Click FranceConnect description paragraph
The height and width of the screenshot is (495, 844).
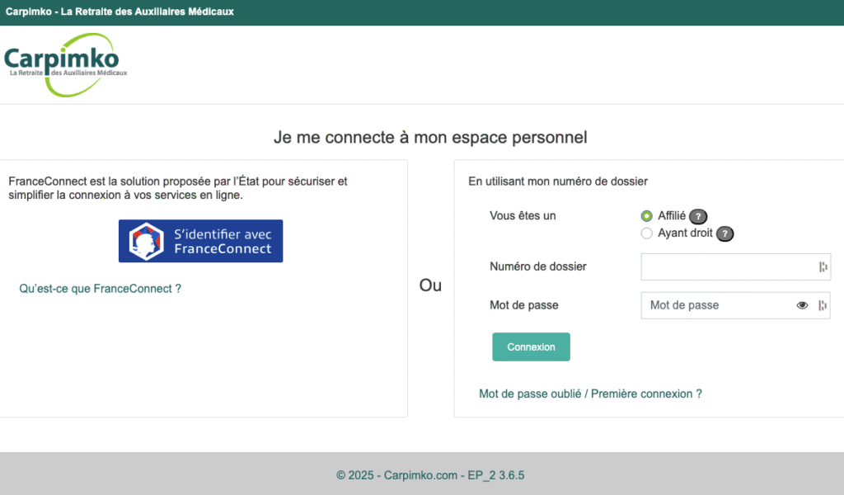point(178,188)
